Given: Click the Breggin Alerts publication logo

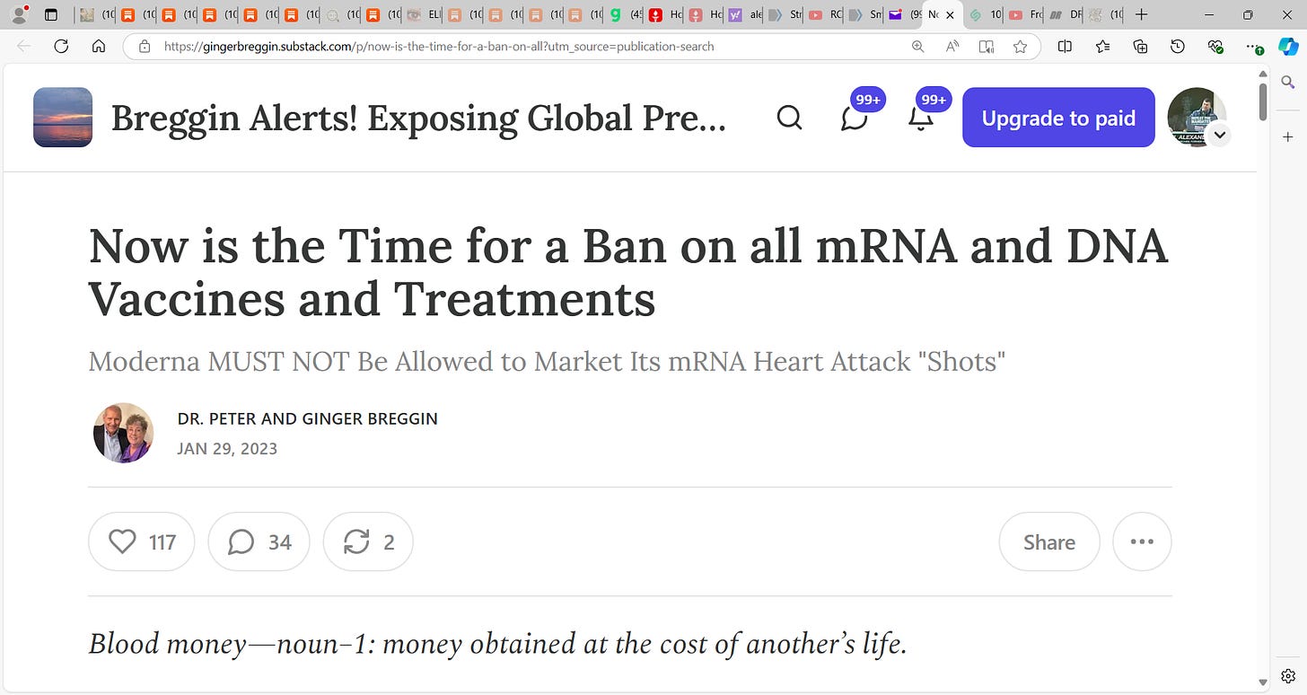Looking at the screenshot, I should point(63,118).
